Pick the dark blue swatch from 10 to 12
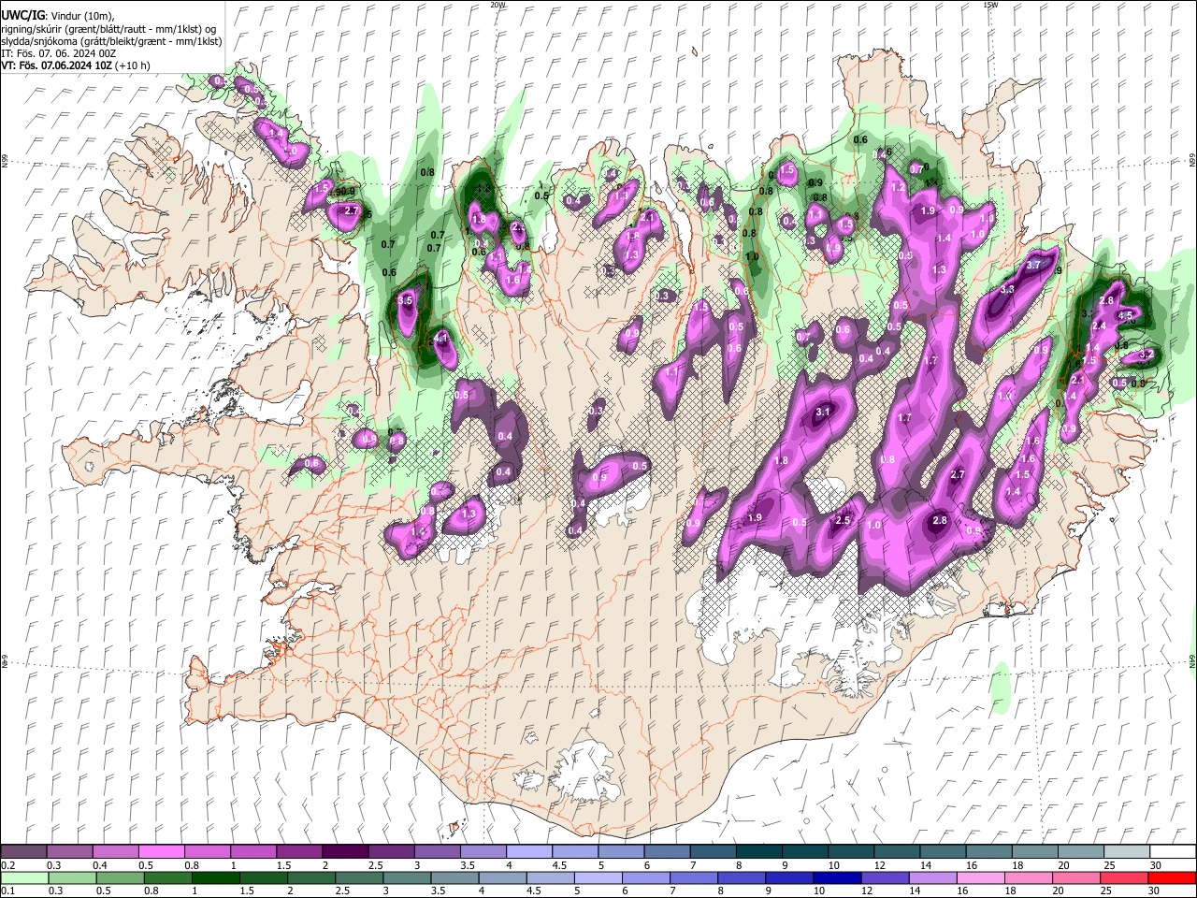The width and height of the screenshot is (1197, 898). tap(837, 877)
